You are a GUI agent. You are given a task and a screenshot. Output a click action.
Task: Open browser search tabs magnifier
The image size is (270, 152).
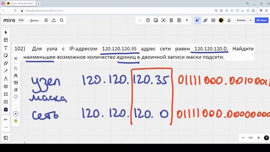click(247, 3)
